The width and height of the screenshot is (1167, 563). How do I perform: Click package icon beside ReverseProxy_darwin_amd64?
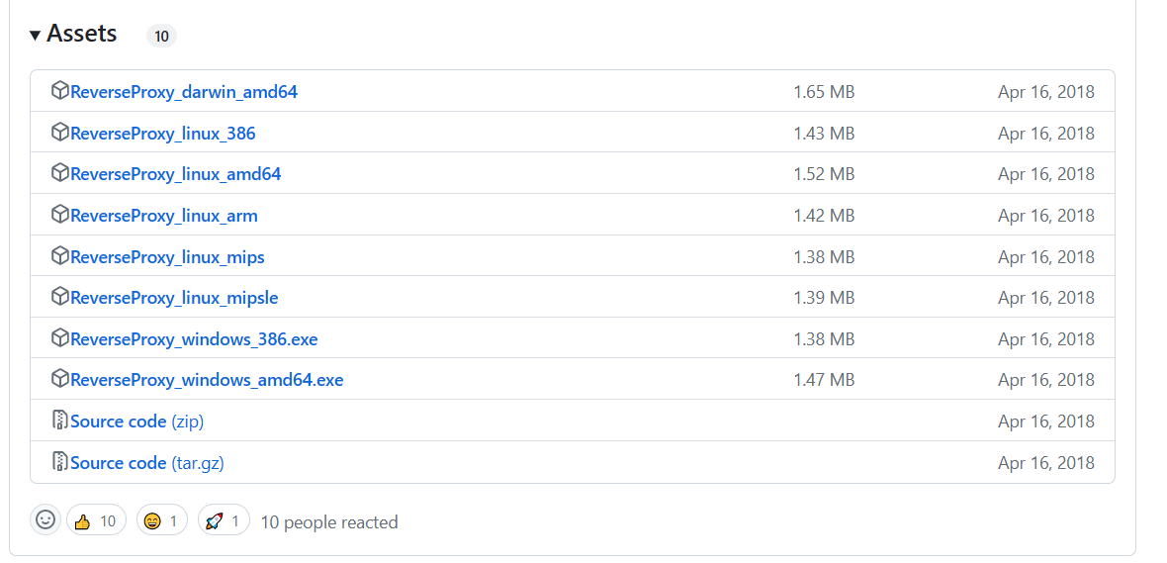click(60, 91)
